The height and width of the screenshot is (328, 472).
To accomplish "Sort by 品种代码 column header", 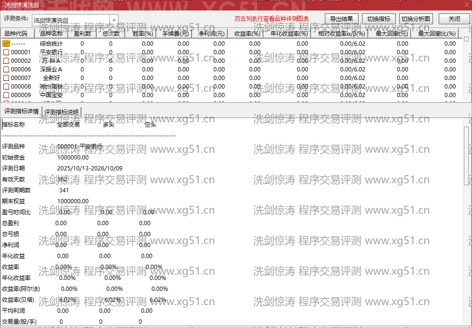I will pos(18,33).
